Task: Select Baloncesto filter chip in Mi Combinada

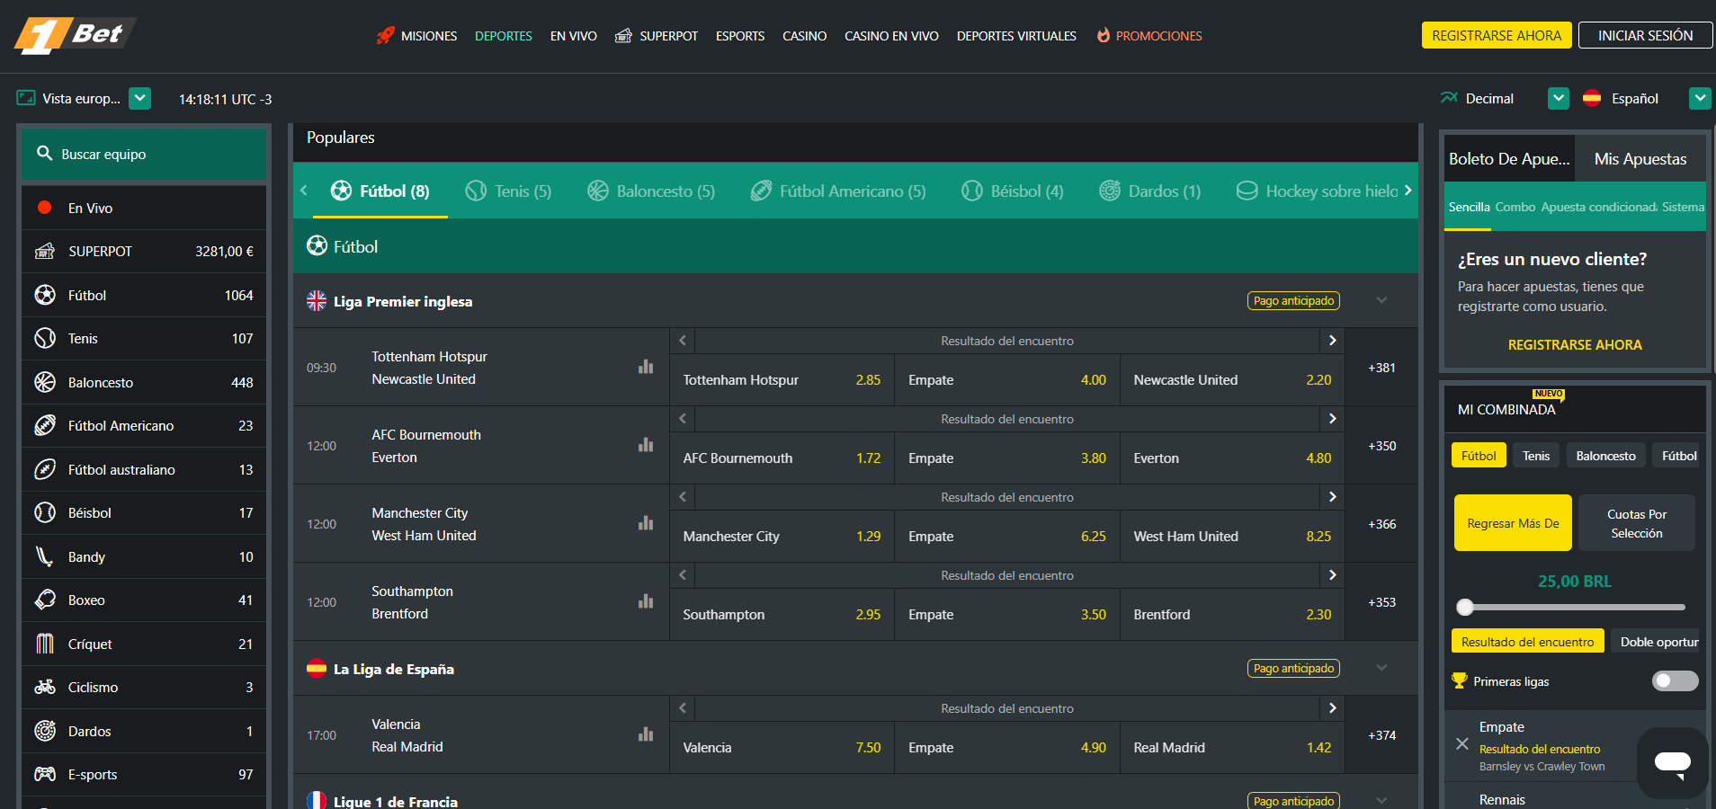Action: click(1605, 456)
